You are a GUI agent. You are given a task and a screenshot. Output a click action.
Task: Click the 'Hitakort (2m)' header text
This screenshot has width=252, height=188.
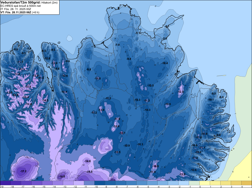49,3
